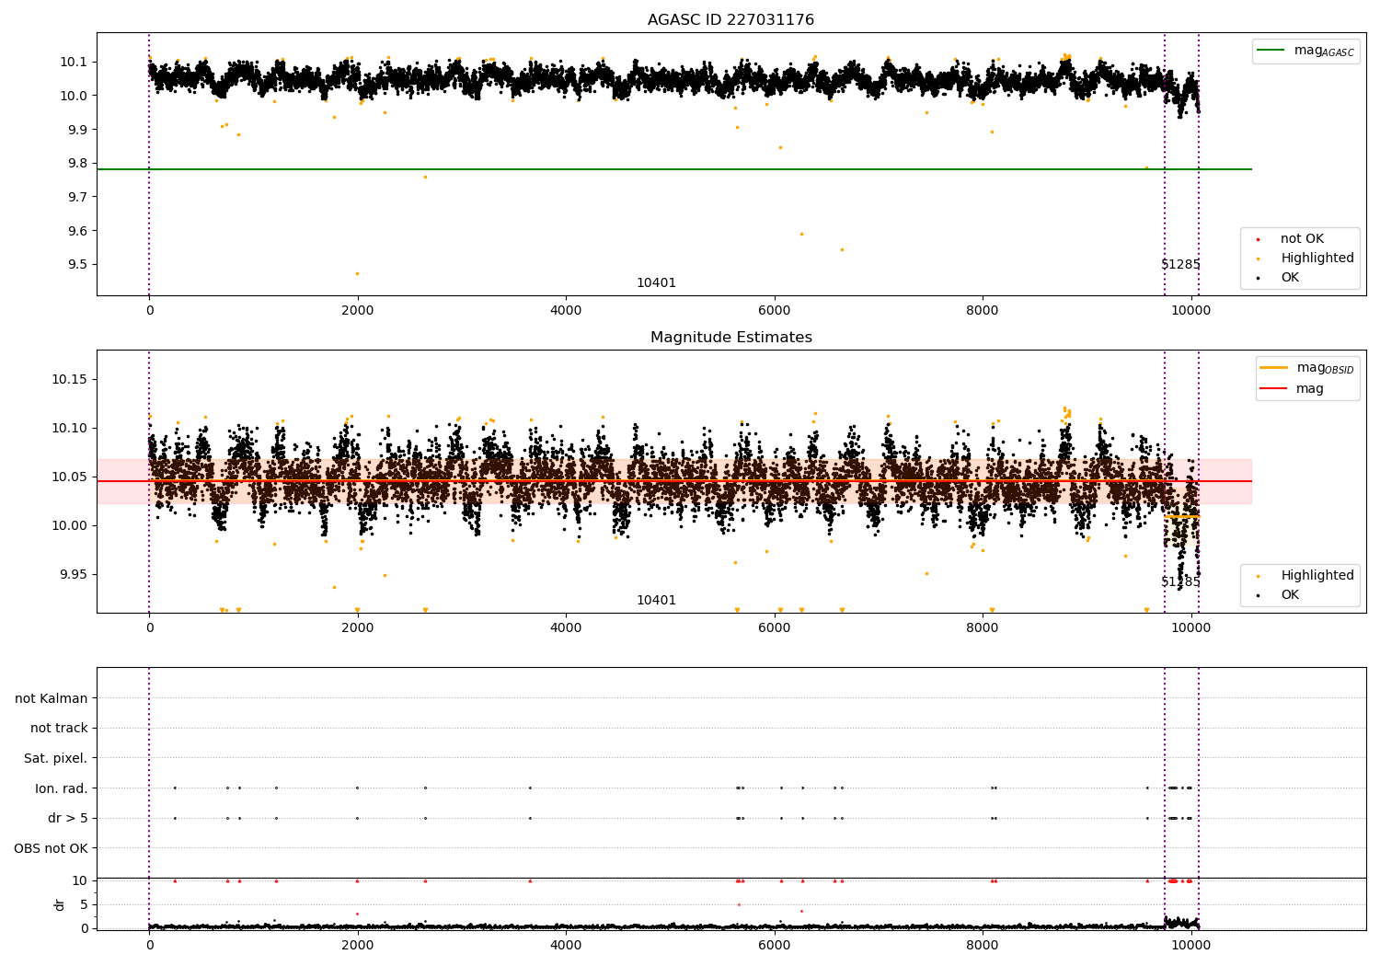Viewport: 1380px width, 966px height.
Task: Select the 10401 label in Magnitude Estimates plot
Action: pos(656,601)
